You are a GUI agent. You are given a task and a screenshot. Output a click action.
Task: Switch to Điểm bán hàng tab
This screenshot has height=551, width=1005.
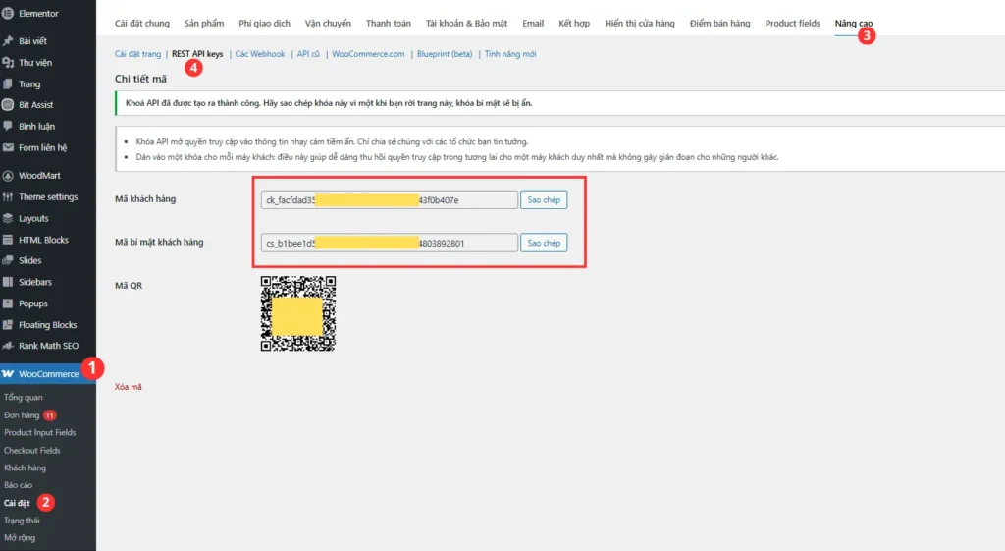tap(719, 24)
